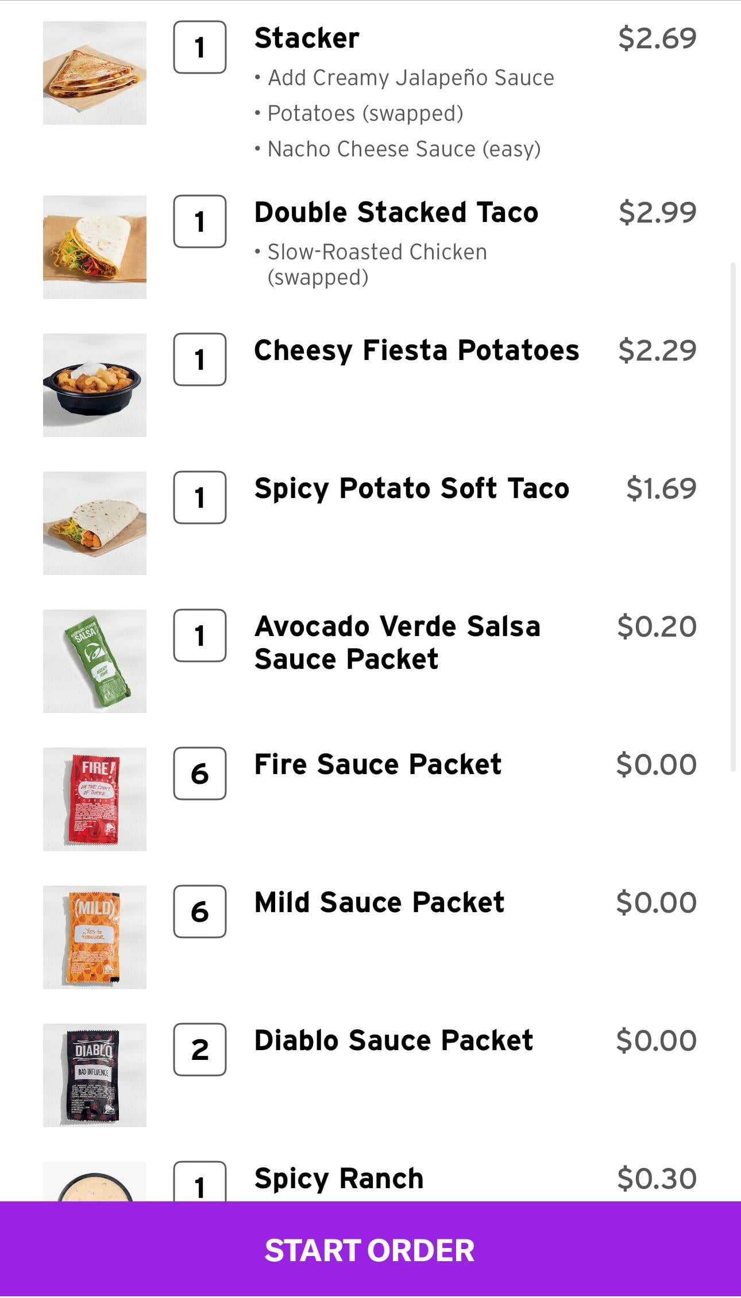The width and height of the screenshot is (741, 1298).
Task: Adjust Cheesy Fiesta Potatoes quantity box
Action: 199,359
